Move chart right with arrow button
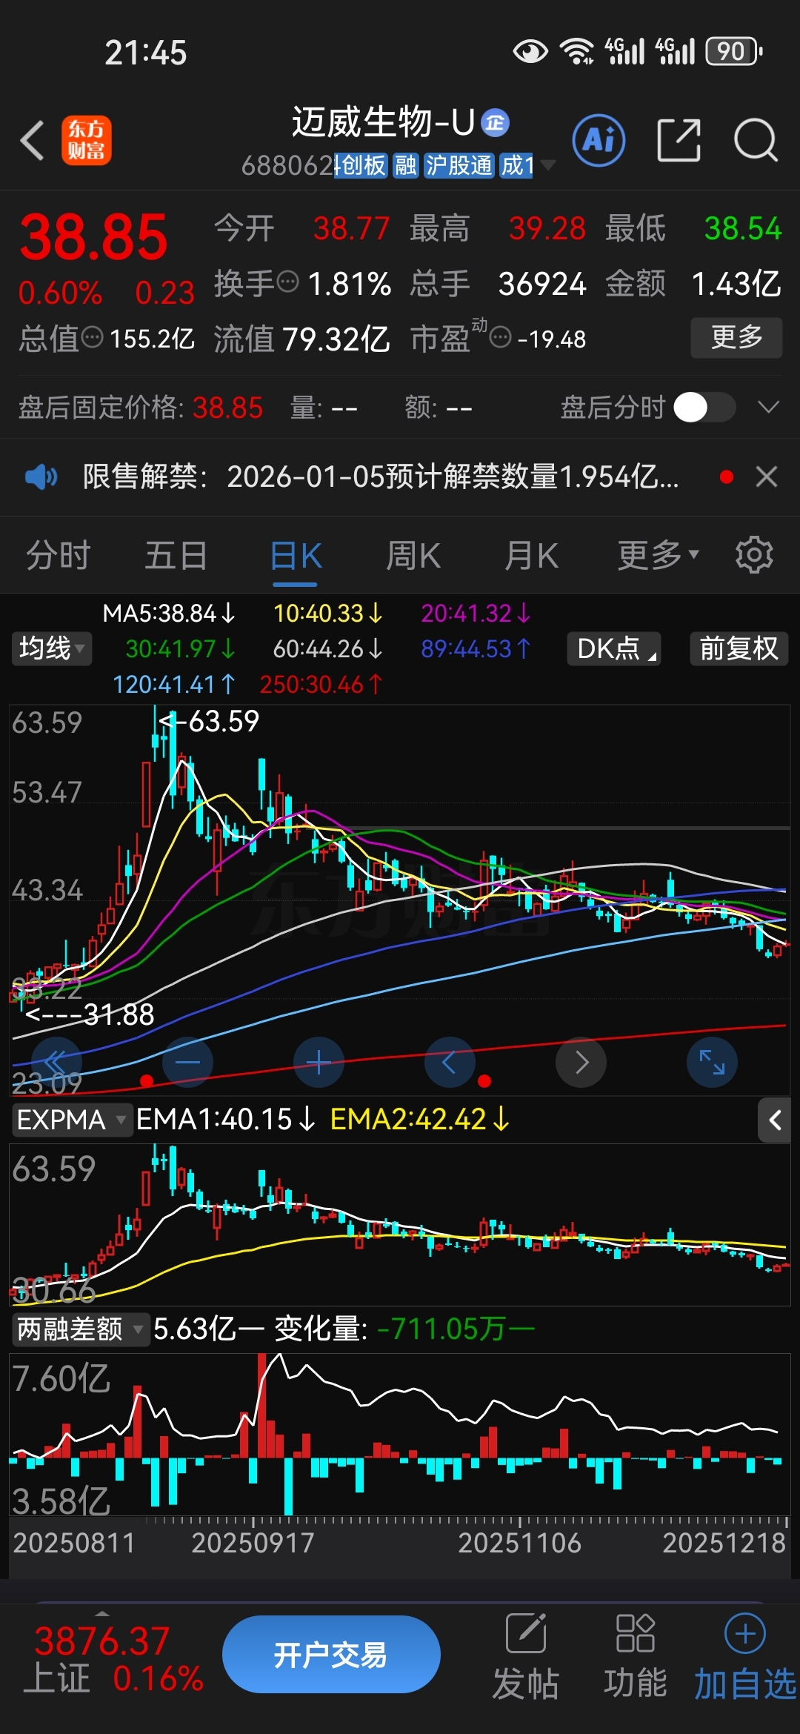 (581, 1062)
